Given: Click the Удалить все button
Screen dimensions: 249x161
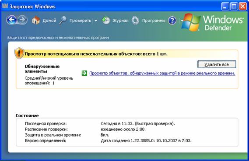Looking at the screenshot, I should (x=217, y=64).
